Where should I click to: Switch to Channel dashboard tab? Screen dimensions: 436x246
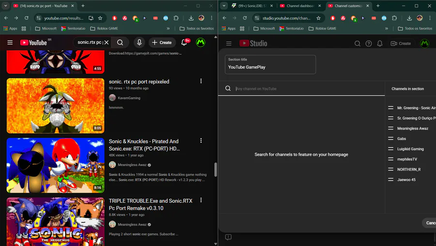click(x=300, y=5)
